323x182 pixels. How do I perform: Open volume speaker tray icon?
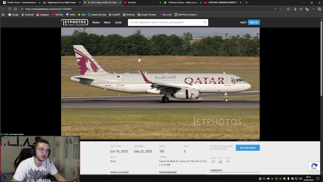301,179
